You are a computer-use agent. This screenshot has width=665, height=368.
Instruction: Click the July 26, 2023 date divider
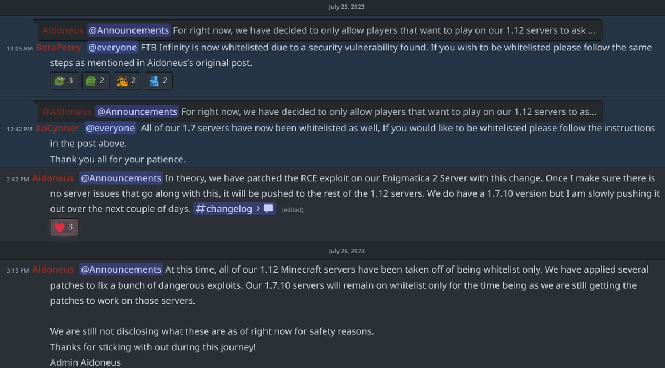coord(346,251)
